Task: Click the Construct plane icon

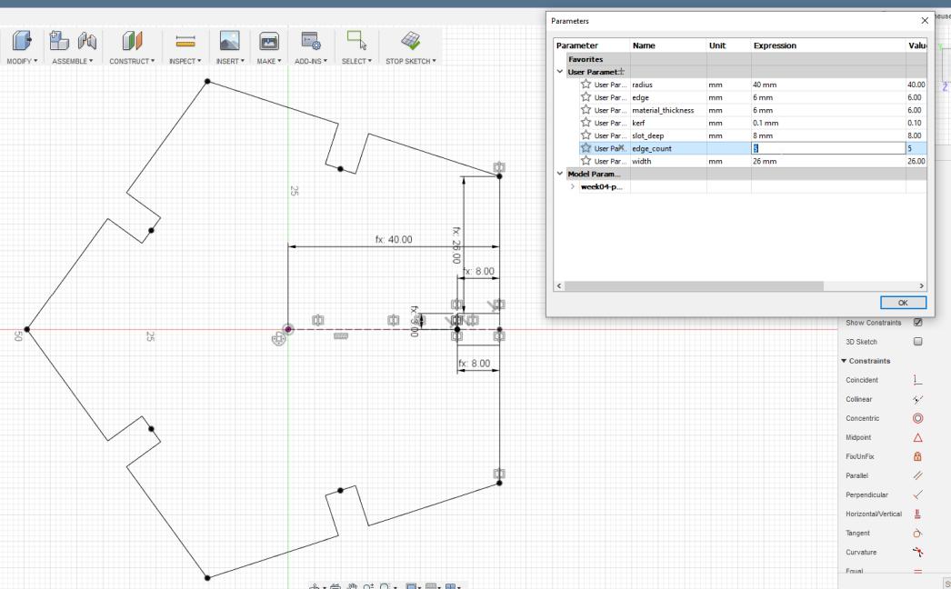Action: pos(132,41)
